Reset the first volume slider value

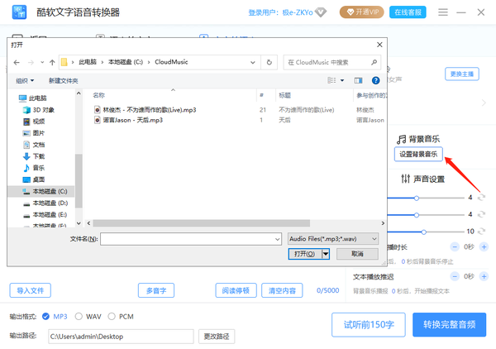click(481, 198)
